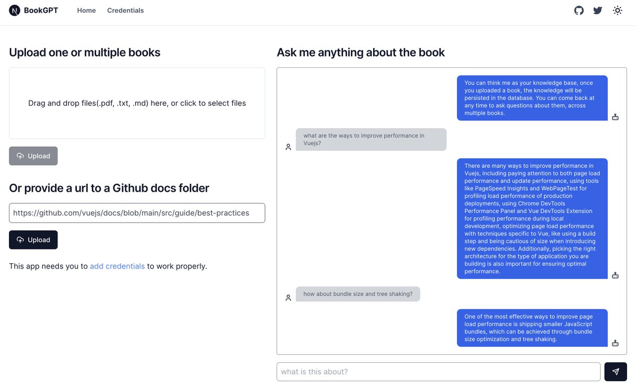Focus the 'what is this about?' input
636x392 pixels.
(x=438, y=372)
